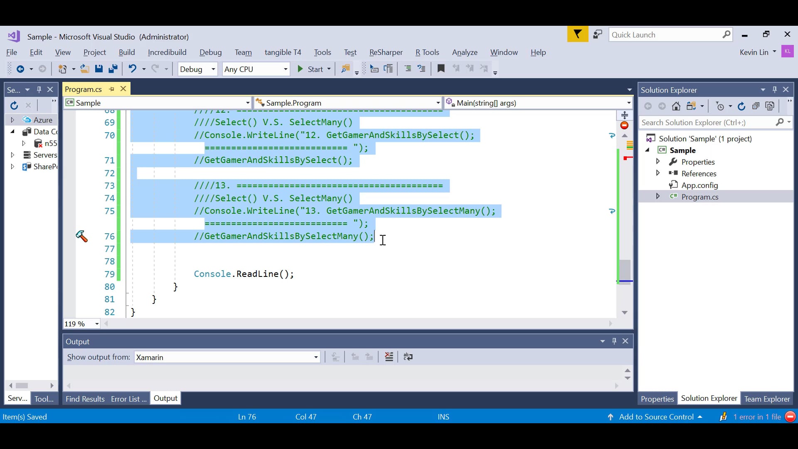Click the Save All toolbar icon
The height and width of the screenshot is (449, 798).
(x=113, y=69)
